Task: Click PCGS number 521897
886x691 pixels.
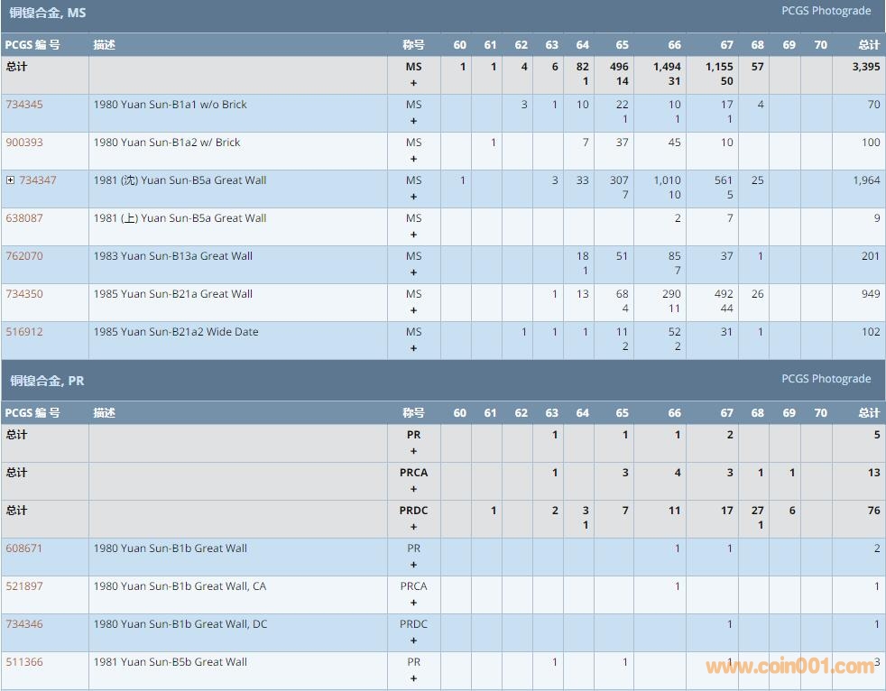Action: (24, 586)
